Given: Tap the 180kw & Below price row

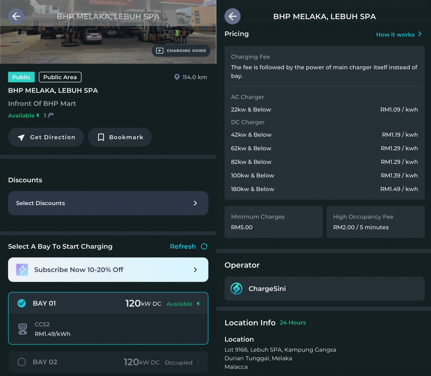Looking at the screenshot, I should click(325, 189).
